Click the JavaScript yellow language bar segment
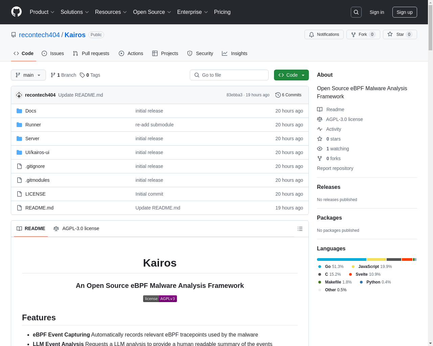Viewport: 433px width, 346px height. [x=377, y=259]
